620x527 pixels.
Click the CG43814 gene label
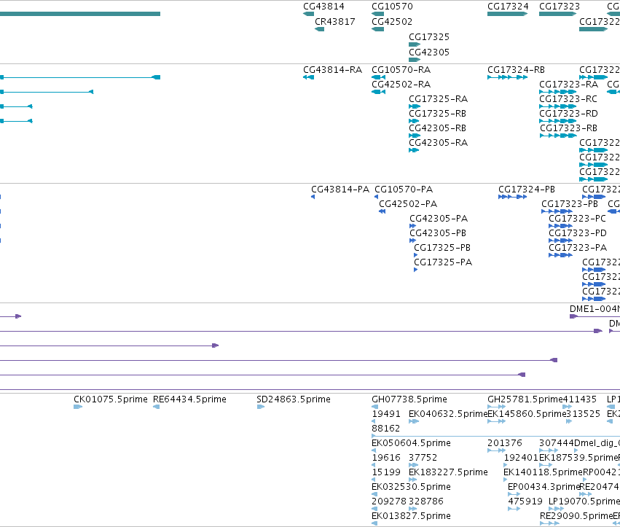[323, 7]
